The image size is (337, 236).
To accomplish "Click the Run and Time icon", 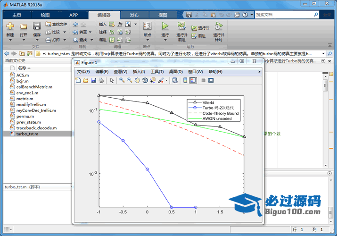I will tap(219, 26).
